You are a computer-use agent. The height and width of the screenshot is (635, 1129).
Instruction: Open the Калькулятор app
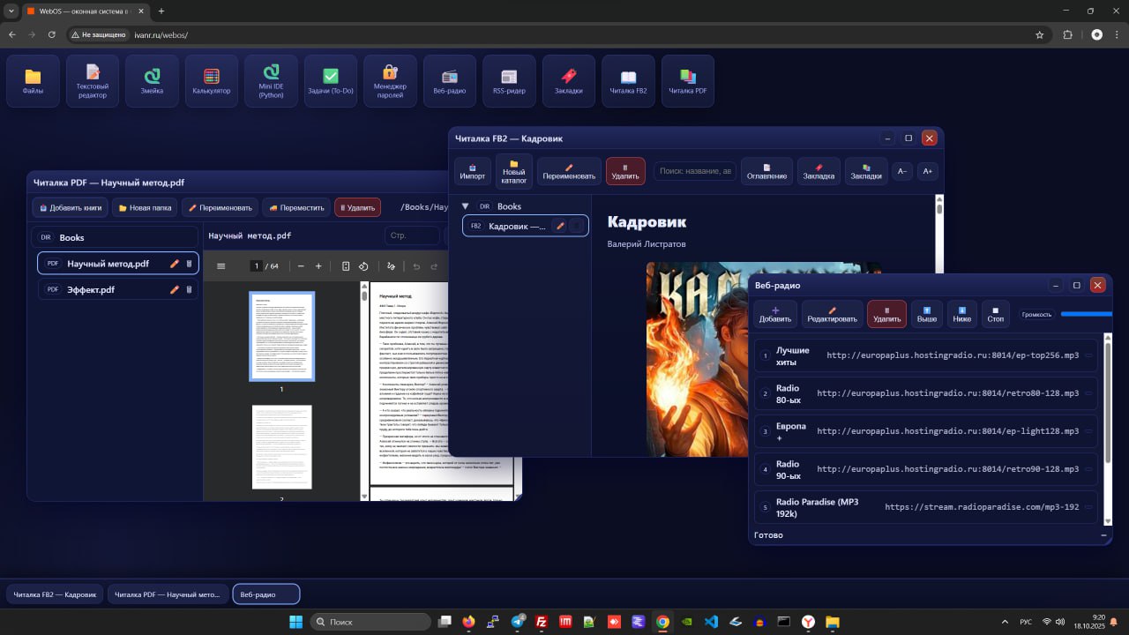[212, 81]
